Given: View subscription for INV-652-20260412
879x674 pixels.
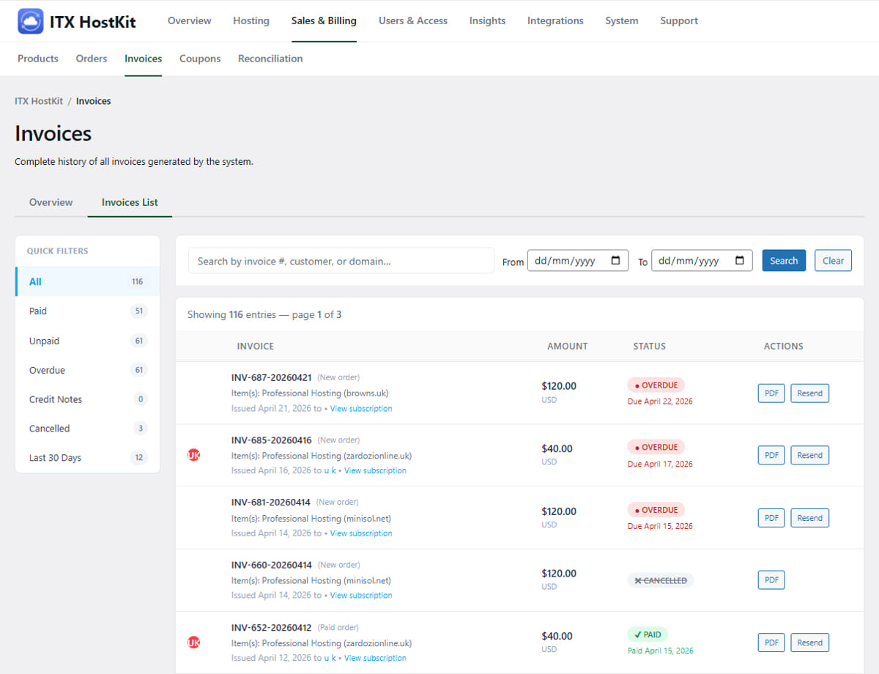Looking at the screenshot, I should point(376,658).
